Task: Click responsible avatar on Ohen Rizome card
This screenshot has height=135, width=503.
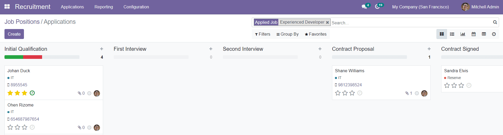Action: tap(97, 128)
